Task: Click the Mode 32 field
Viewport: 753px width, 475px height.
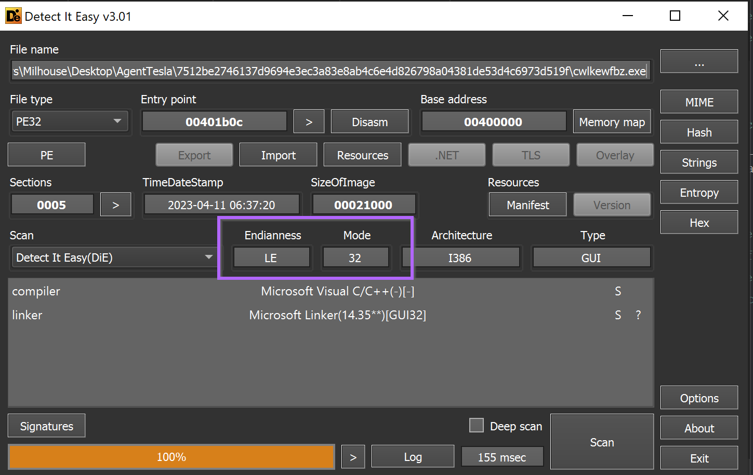Action: tap(355, 257)
